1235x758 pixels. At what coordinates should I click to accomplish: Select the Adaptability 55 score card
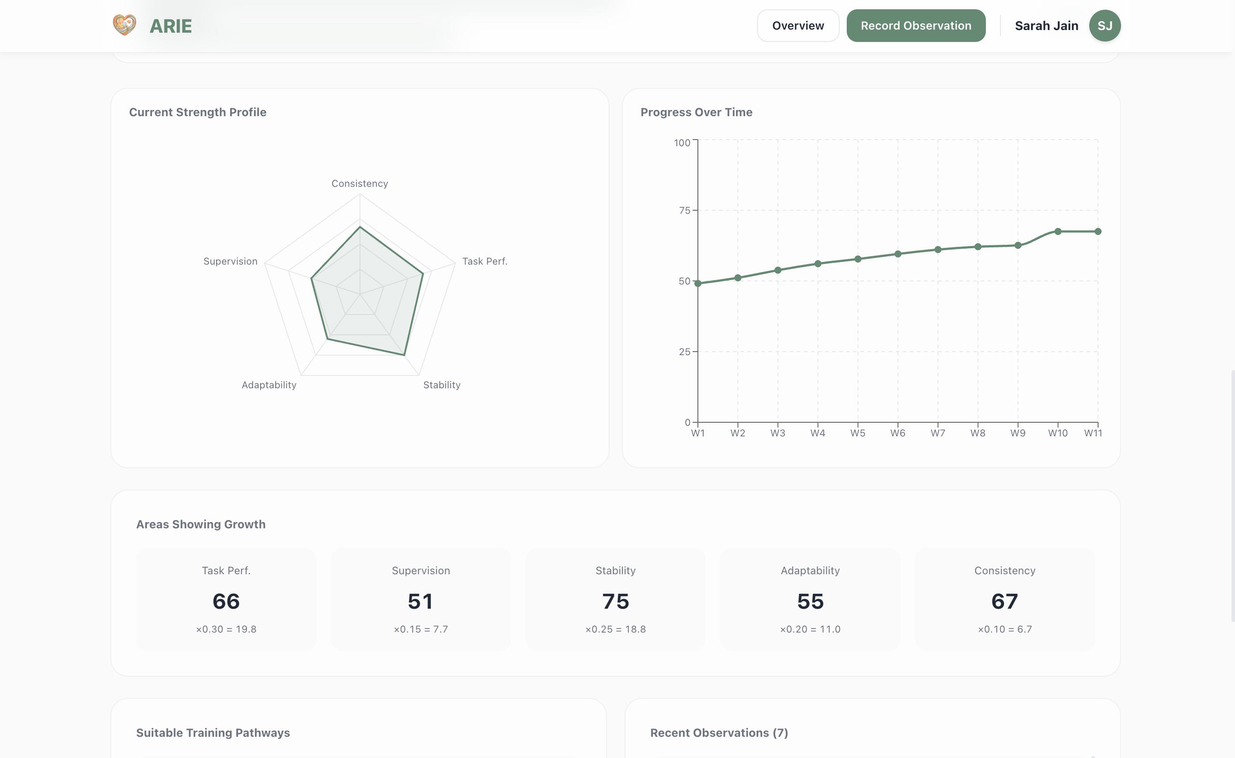click(x=810, y=599)
